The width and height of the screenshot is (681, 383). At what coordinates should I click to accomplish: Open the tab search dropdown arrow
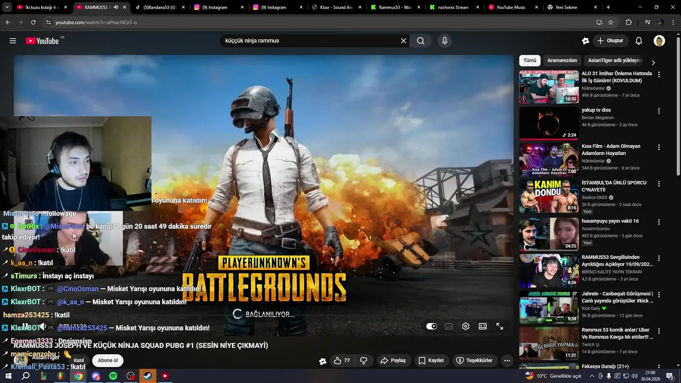pyautogui.click(x=7, y=7)
